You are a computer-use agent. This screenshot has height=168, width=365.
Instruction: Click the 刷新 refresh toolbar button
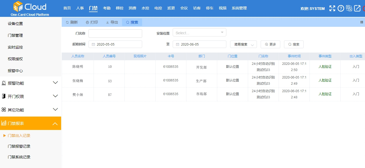tap(72, 22)
